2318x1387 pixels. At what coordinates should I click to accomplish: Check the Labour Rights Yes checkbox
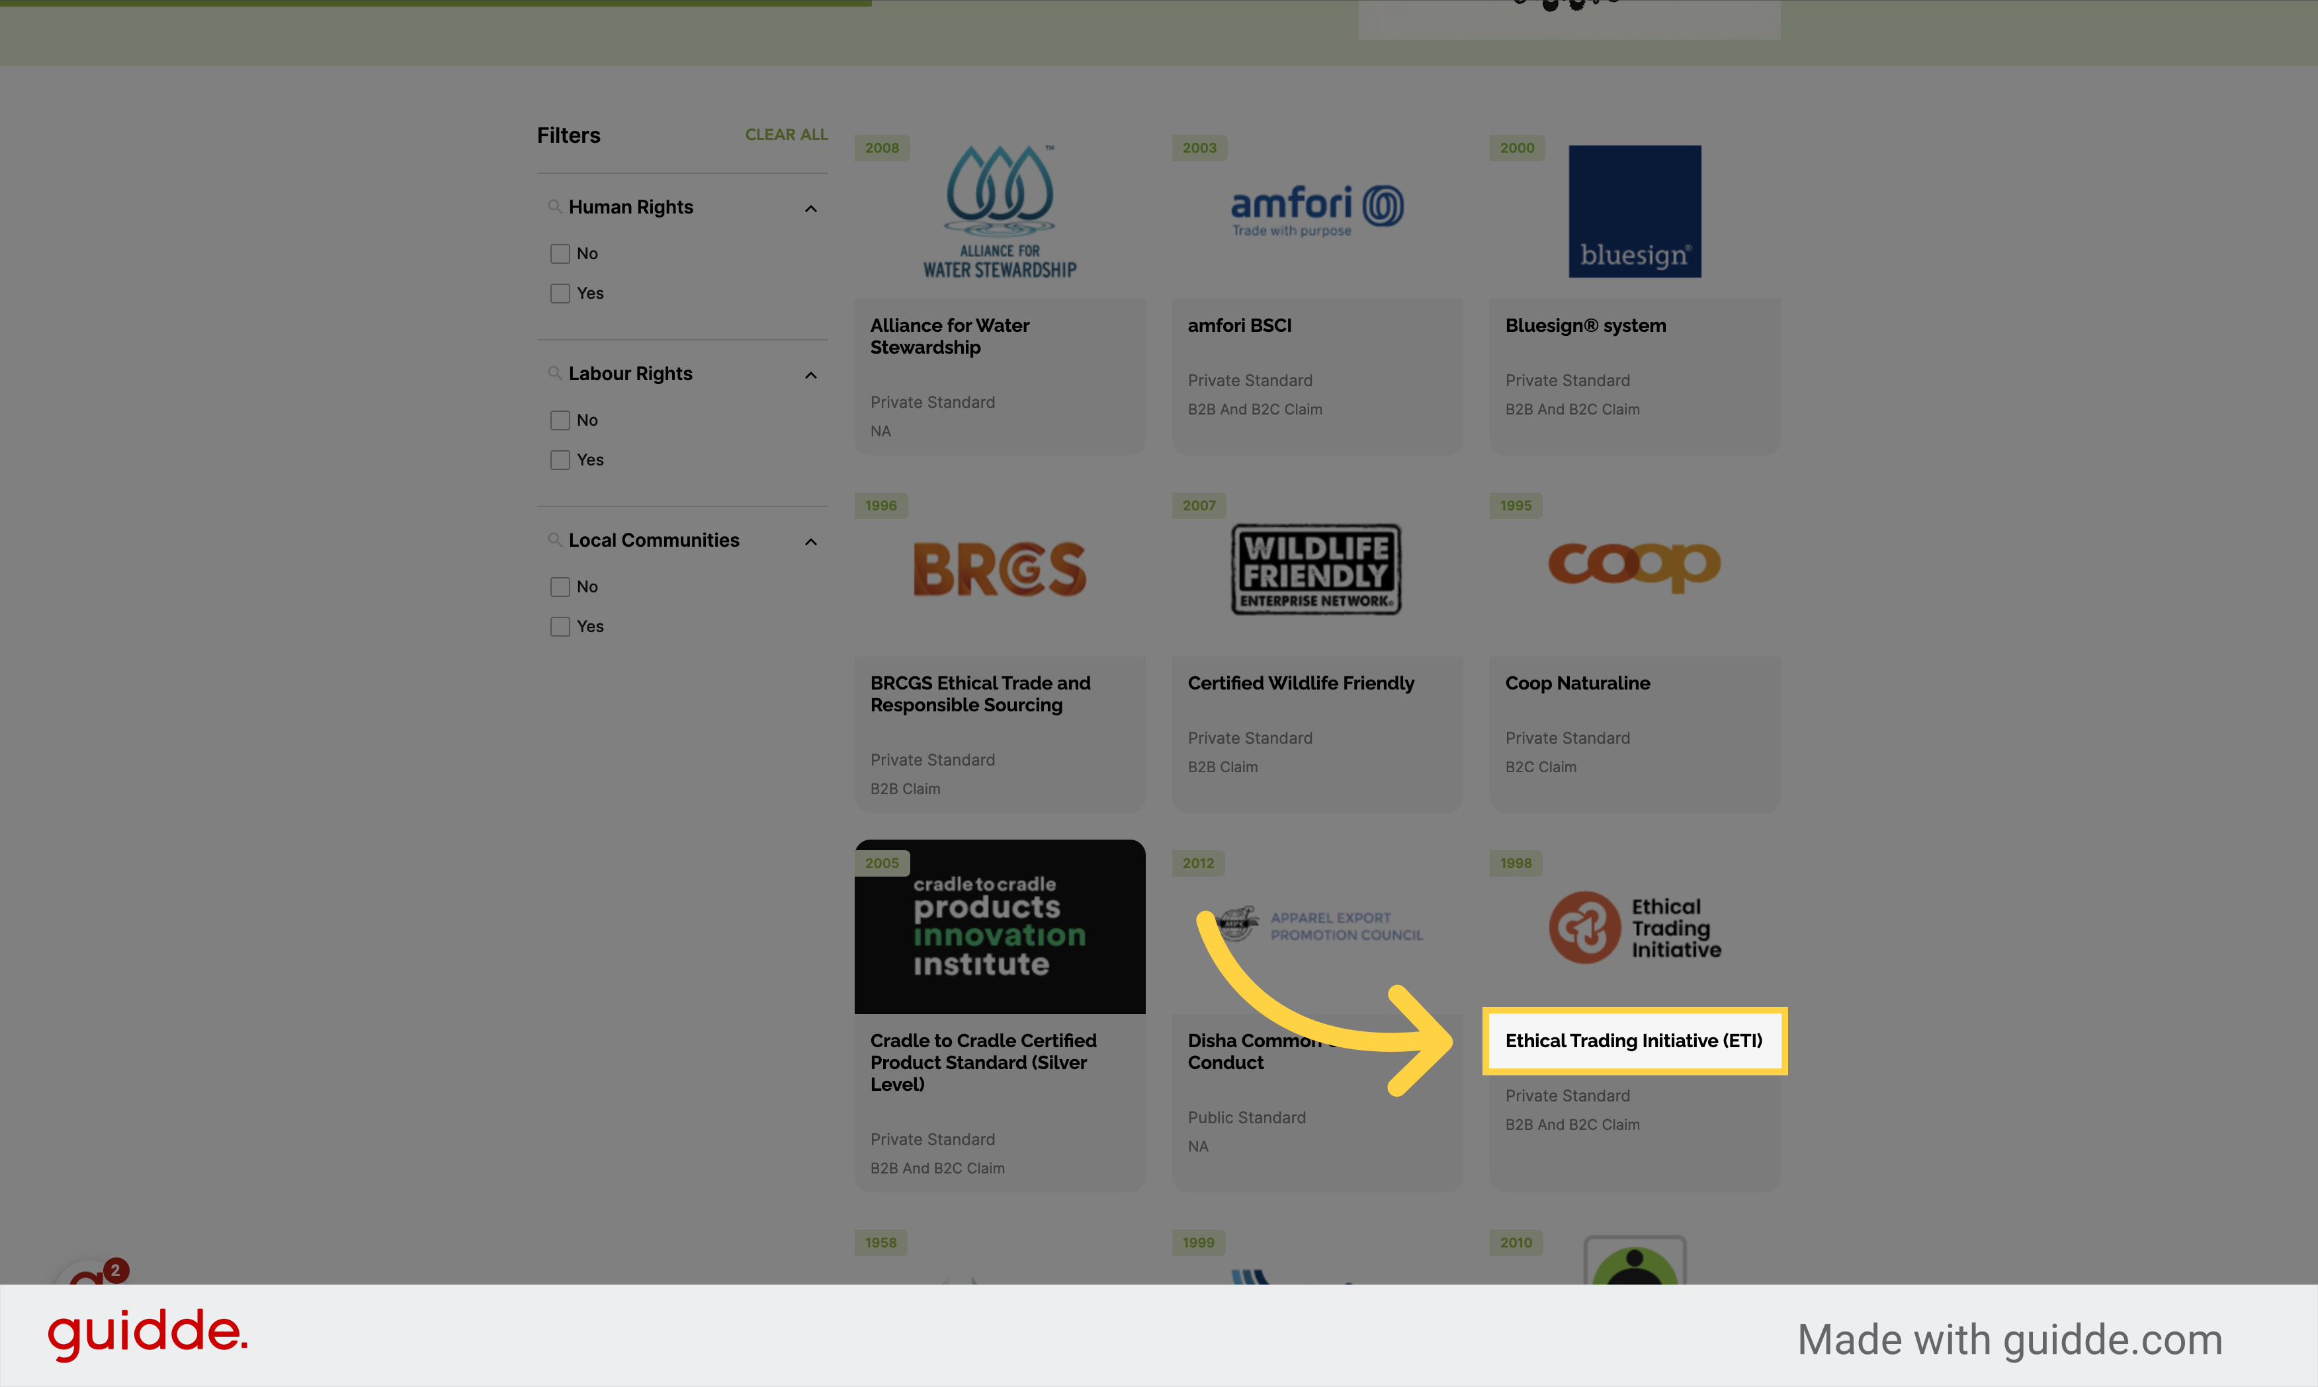(560, 460)
